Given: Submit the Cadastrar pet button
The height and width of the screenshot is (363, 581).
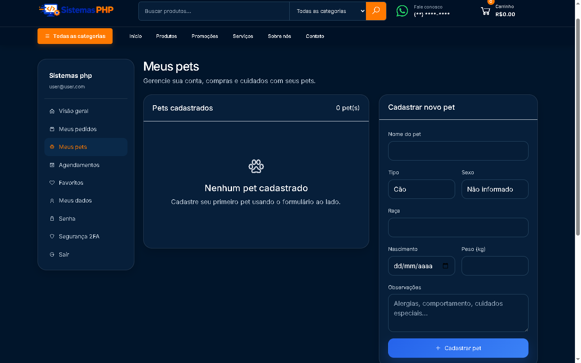Looking at the screenshot, I should click(x=458, y=348).
